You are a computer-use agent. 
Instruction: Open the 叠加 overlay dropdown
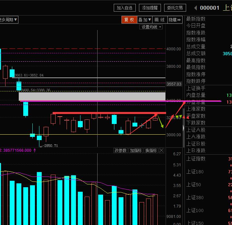coord(145,20)
